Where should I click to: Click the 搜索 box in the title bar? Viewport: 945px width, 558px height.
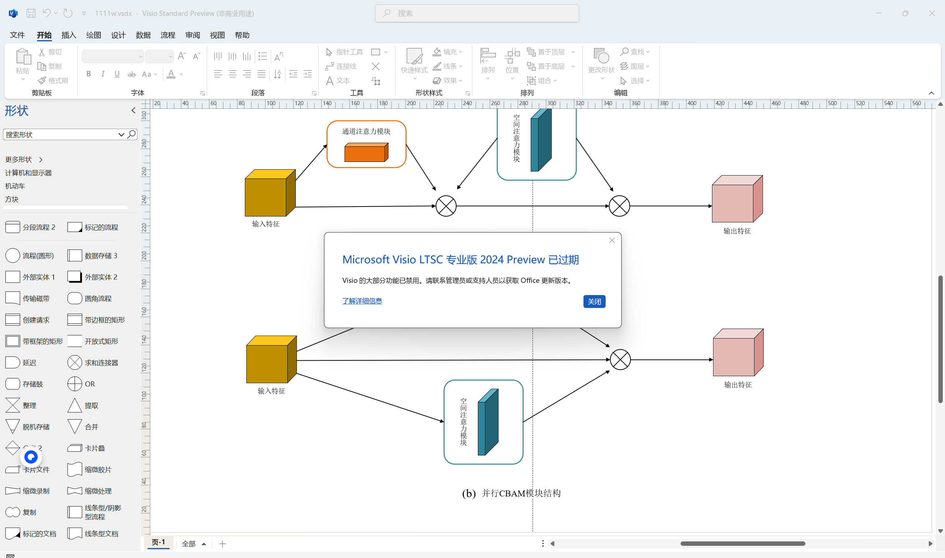(x=477, y=13)
